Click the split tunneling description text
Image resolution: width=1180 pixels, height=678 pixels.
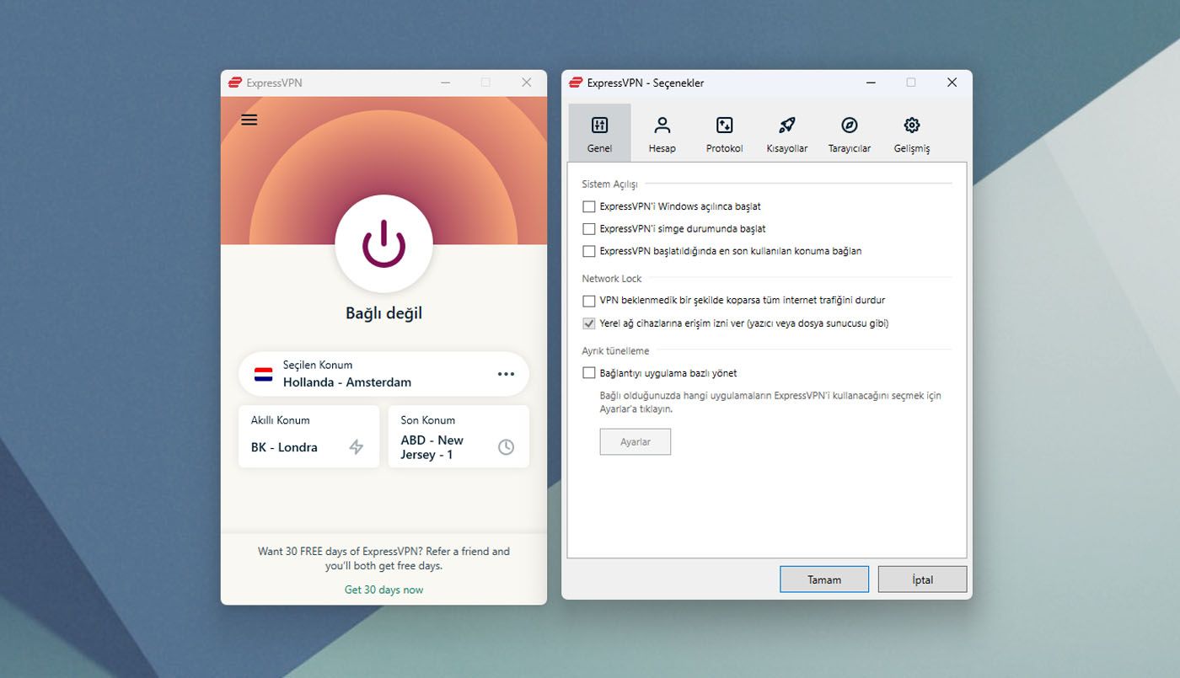pyautogui.click(x=770, y=402)
